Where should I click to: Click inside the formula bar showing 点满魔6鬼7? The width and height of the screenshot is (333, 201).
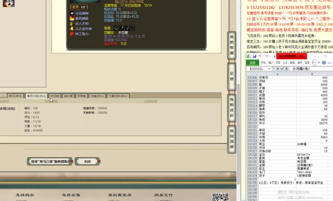click(301, 68)
